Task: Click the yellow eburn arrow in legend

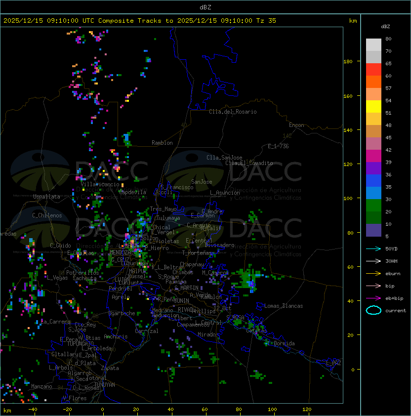Action: click(x=373, y=273)
